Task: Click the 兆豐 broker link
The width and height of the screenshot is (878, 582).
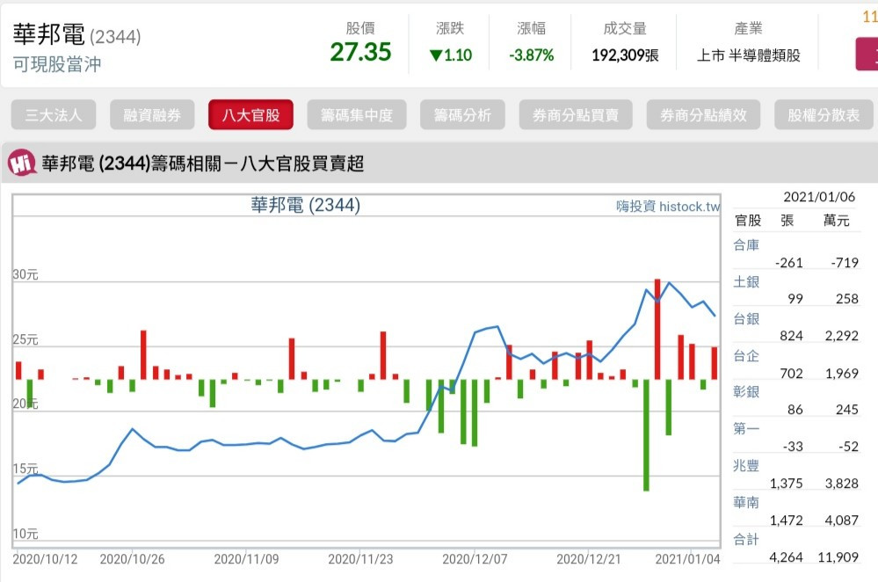Action: (x=746, y=465)
